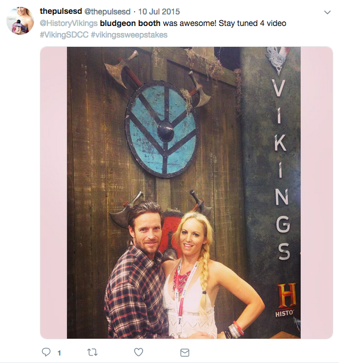Screen dimensions: 339x363
Task: Click the reply count number 1
Action: click(x=59, y=353)
